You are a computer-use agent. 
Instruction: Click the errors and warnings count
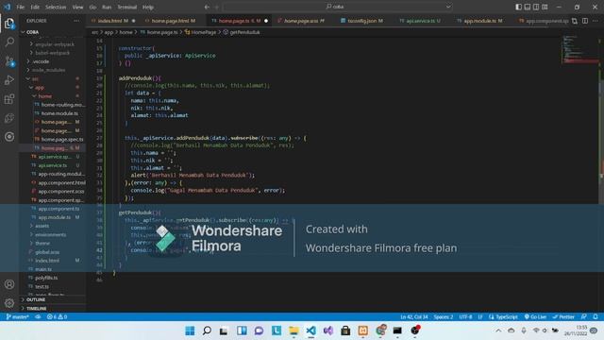tap(57, 317)
